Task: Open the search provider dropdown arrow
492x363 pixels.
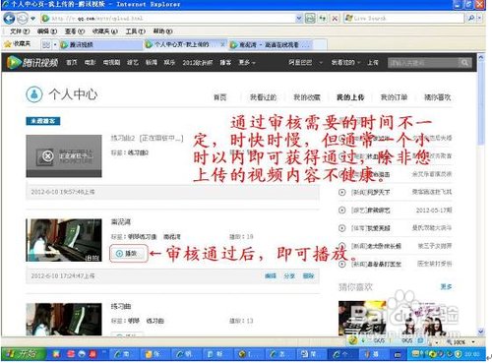Action: [x=479, y=19]
